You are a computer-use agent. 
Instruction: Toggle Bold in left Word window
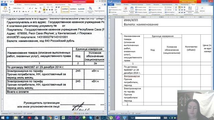pos(14,12)
